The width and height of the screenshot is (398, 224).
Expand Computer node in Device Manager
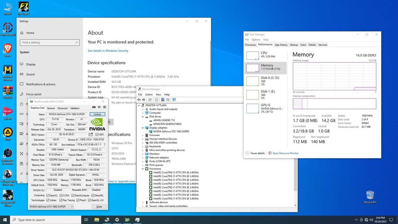point(142,113)
